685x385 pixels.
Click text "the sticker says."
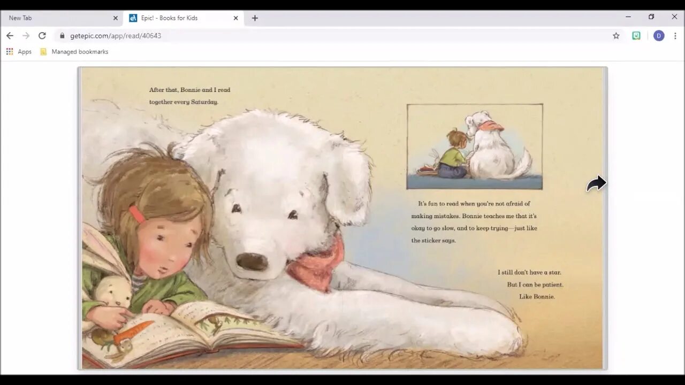click(433, 241)
